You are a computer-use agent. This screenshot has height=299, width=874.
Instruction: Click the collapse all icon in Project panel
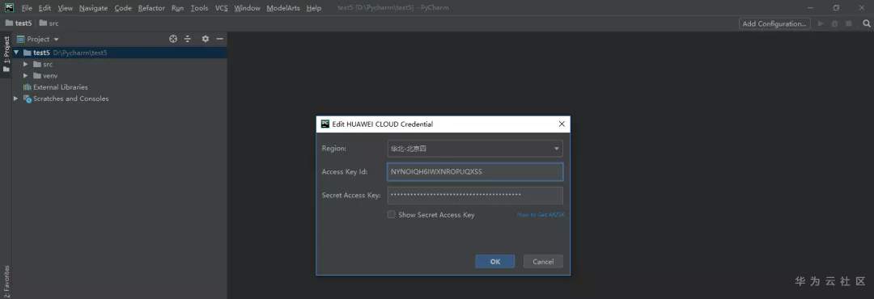(x=187, y=39)
